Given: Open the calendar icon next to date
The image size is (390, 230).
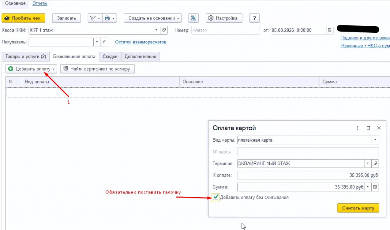Looking at the screenshot, I should pos(329,30).
